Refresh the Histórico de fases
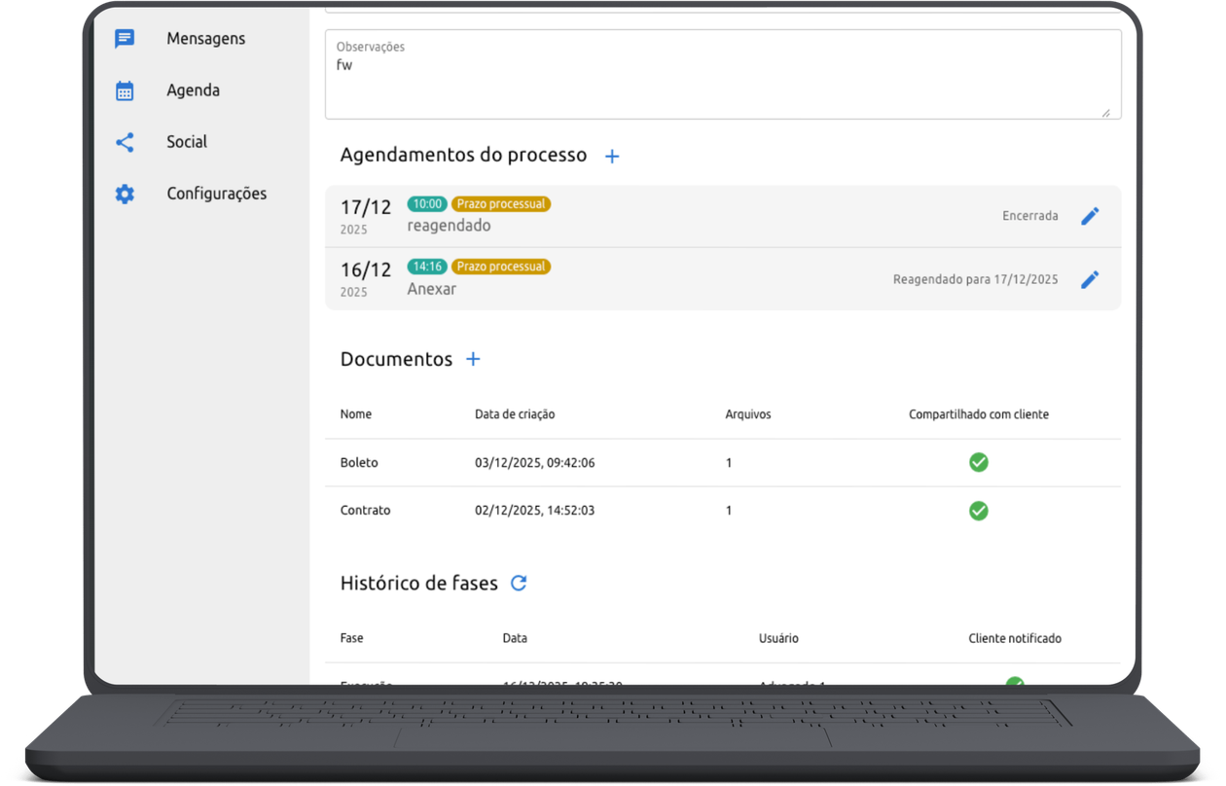 (519, 583)
